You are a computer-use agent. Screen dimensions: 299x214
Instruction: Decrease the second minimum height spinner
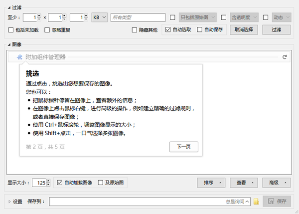[x=64, y=19]
